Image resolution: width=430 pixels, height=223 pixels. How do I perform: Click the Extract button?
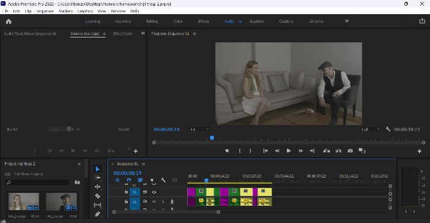click(x=338, y=151)
